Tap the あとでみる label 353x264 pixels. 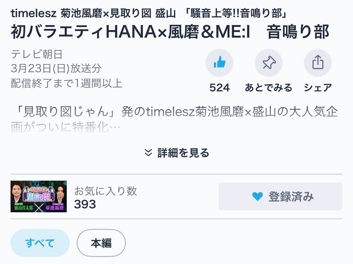point(269,88)
